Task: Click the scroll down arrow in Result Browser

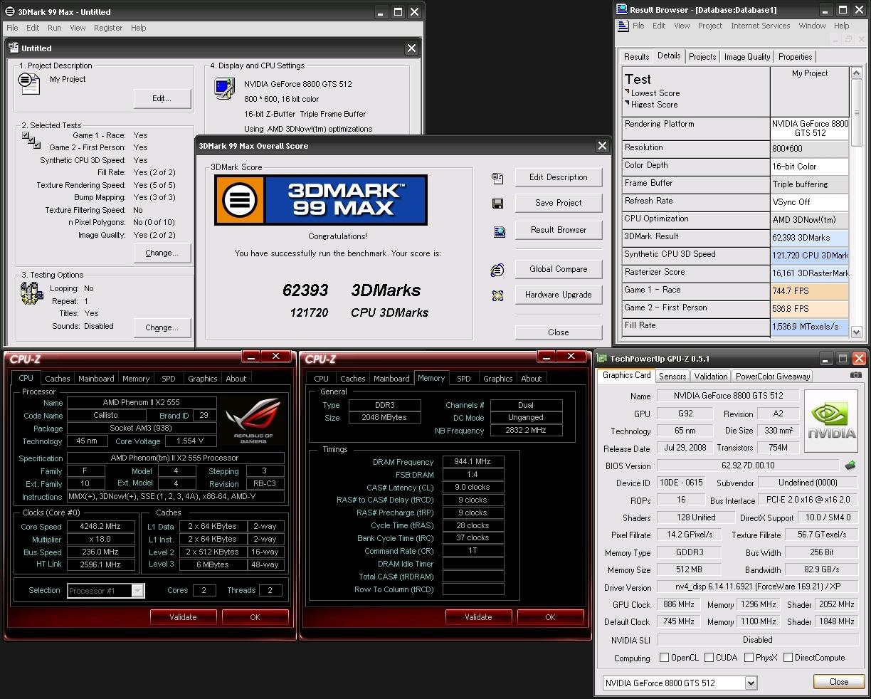Action: click(x=857, y=332)
